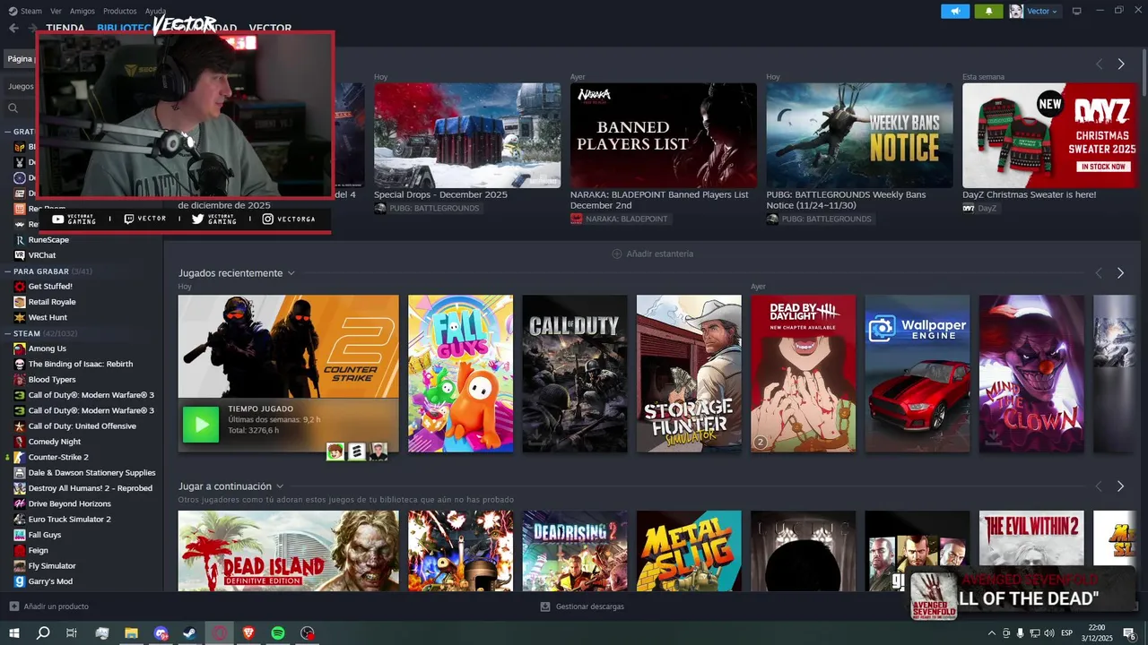
Task: Open the Evil Within 2 cover
Action: point(1031,551)
